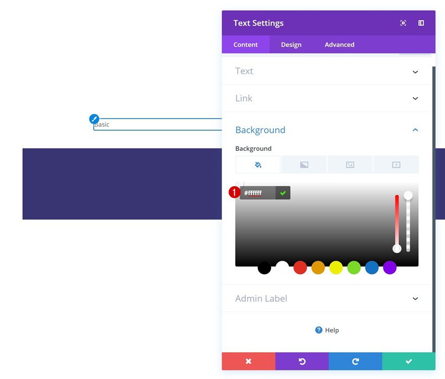This screenshot has height=379, width=445.
Task: Confirm the hex color with the green checkmark
Action: pos(283,193)
